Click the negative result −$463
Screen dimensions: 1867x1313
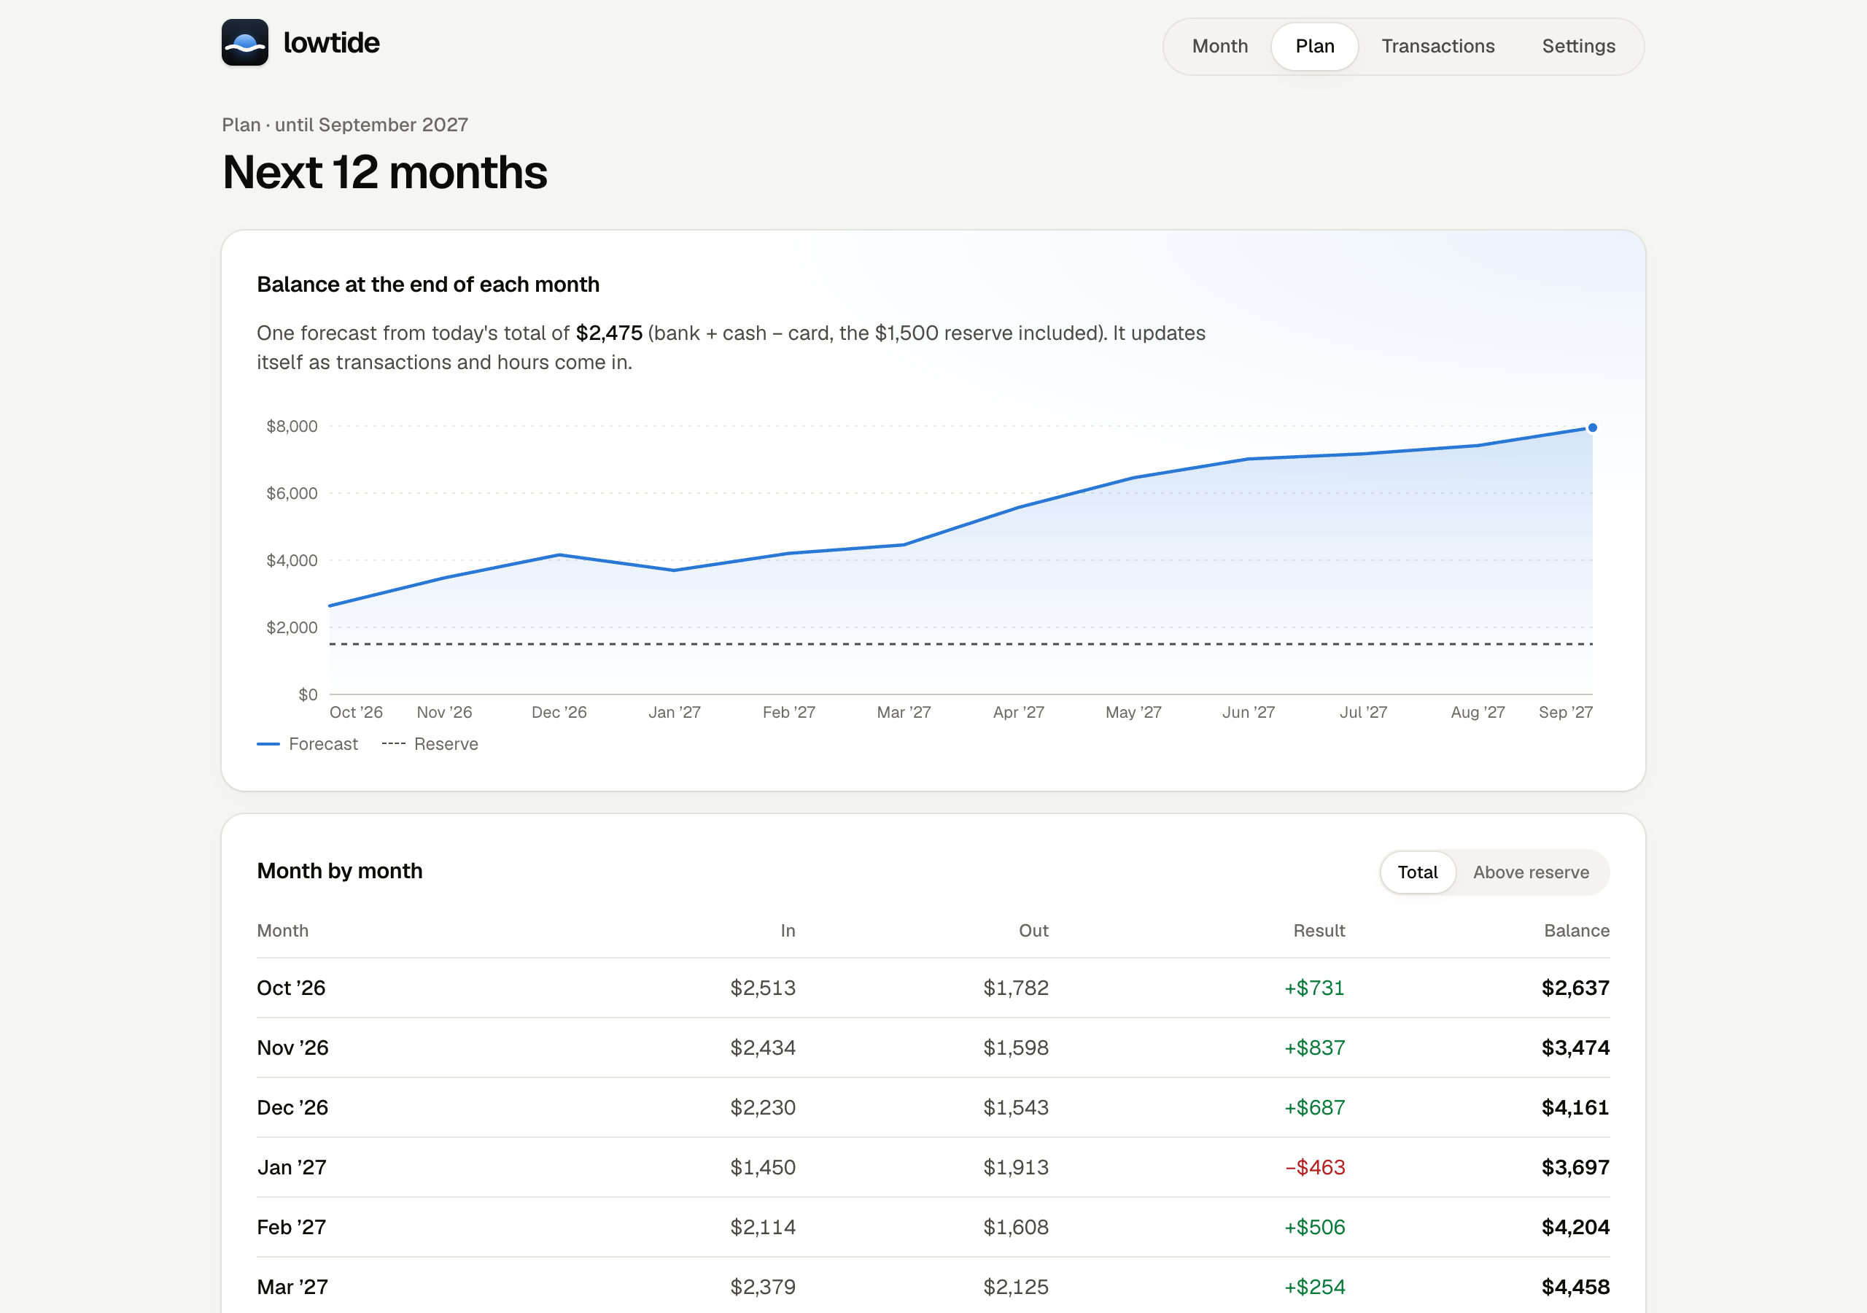(1315, 1167)
